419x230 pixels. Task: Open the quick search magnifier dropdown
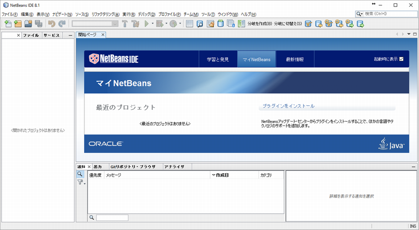click(x=360, y=14)
